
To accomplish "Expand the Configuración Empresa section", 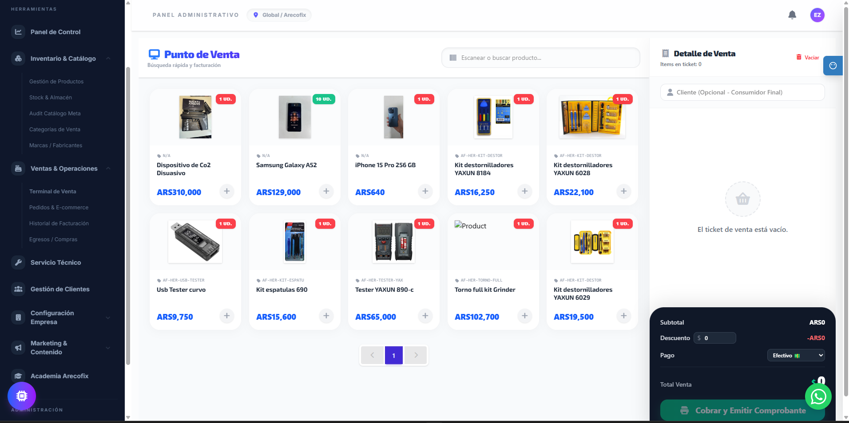I will pyautogui.click(x=108, y=317).
